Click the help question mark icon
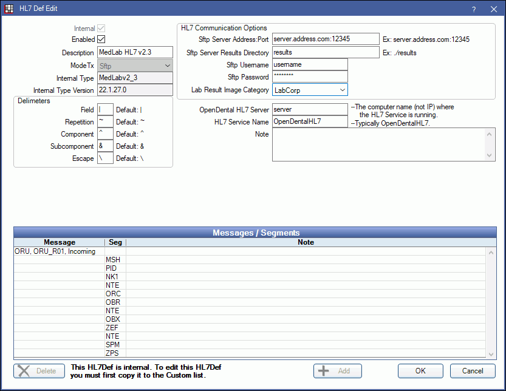The image size is (506, 391). tap(473, 9)
